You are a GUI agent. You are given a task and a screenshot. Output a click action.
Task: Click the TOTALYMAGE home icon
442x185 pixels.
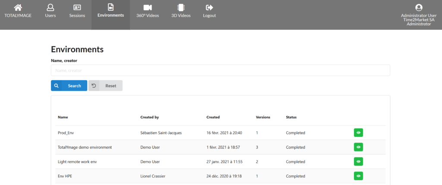coord(18,7)
